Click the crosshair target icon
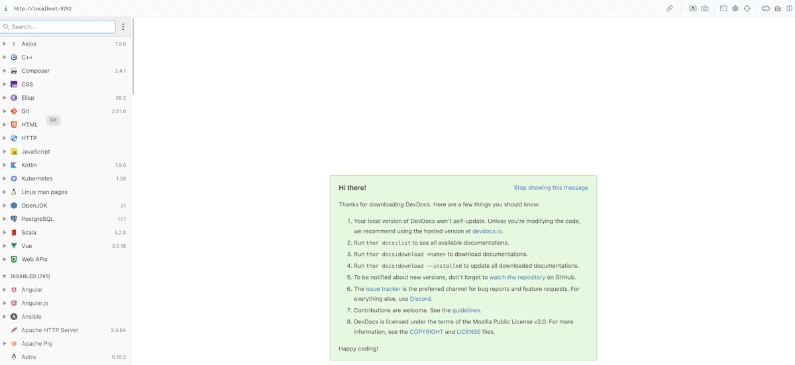 coord(747,9)
